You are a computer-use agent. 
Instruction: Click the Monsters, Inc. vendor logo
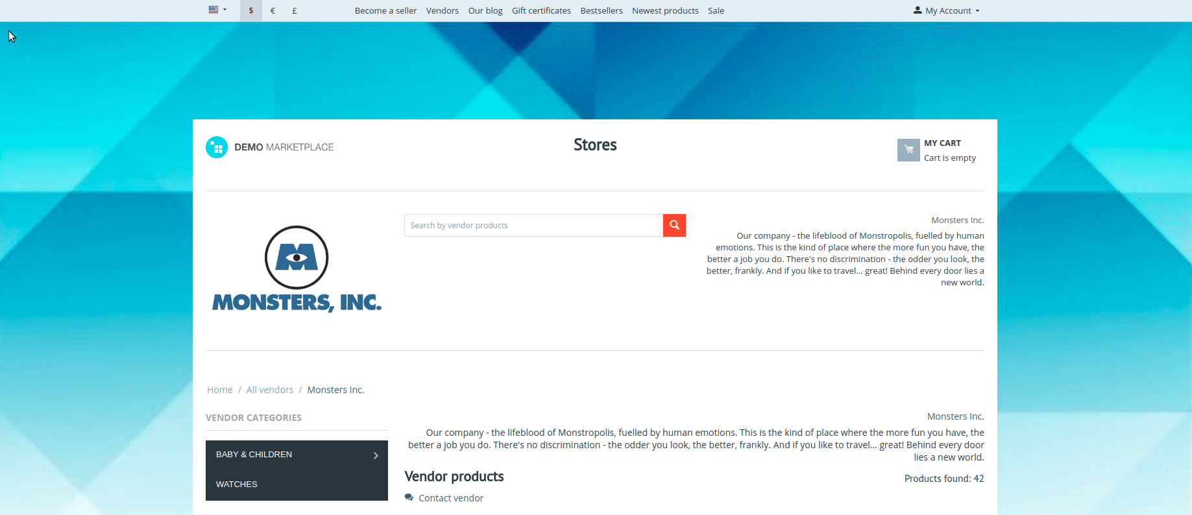(x=297, y=269)
